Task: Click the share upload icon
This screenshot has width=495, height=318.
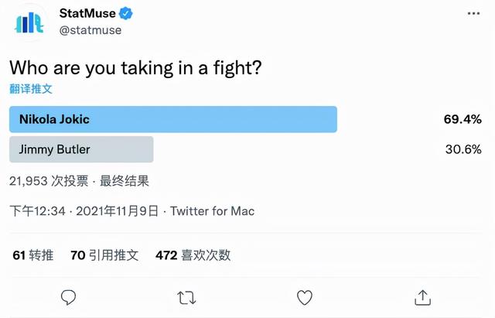Action: click(422, 297)
